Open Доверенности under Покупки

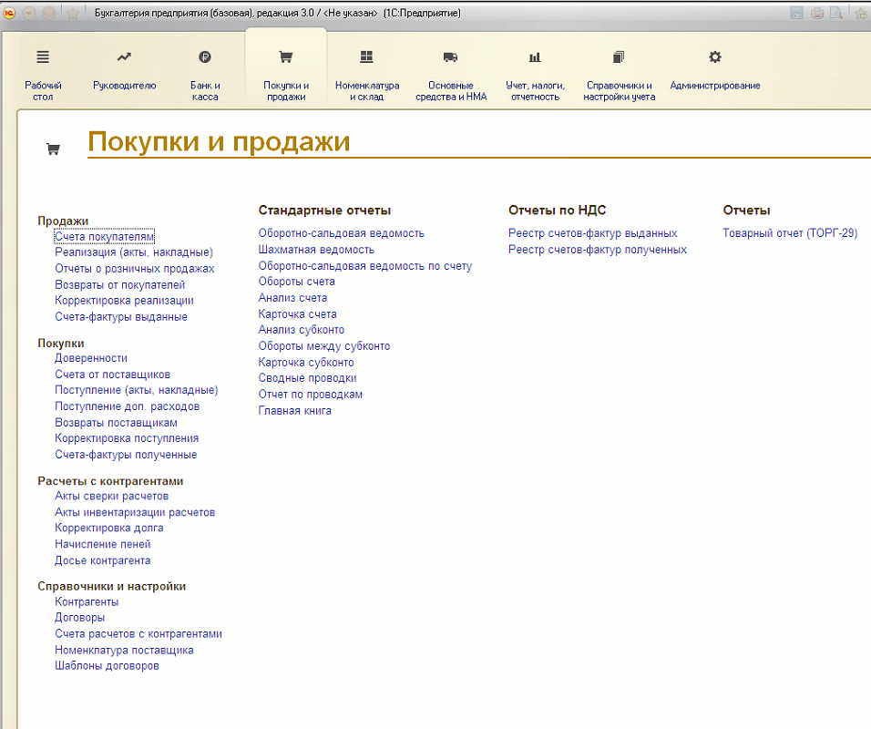[x=91, y=359]
